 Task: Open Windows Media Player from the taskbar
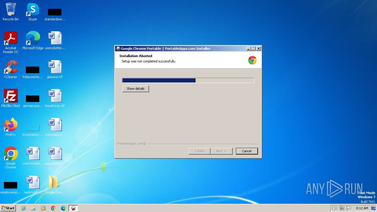43,208
